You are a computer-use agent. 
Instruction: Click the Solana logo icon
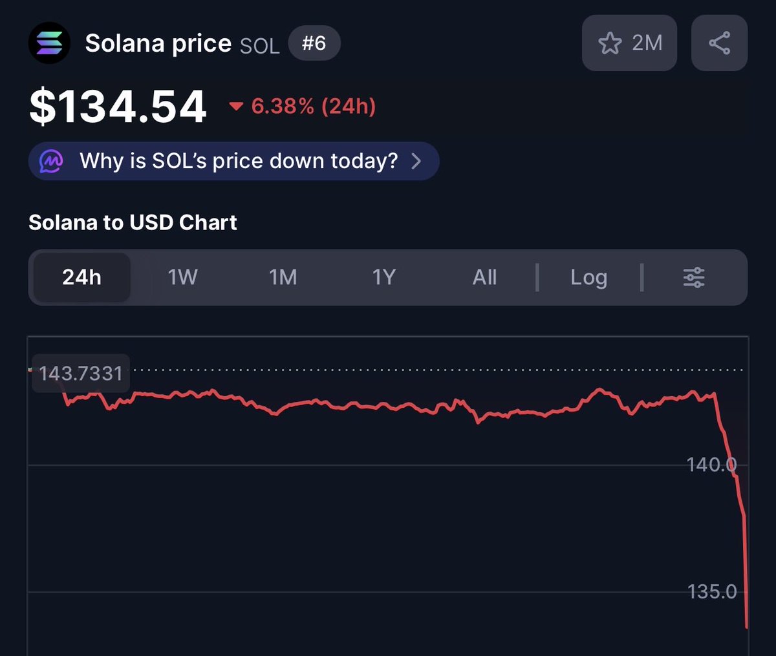50,43
